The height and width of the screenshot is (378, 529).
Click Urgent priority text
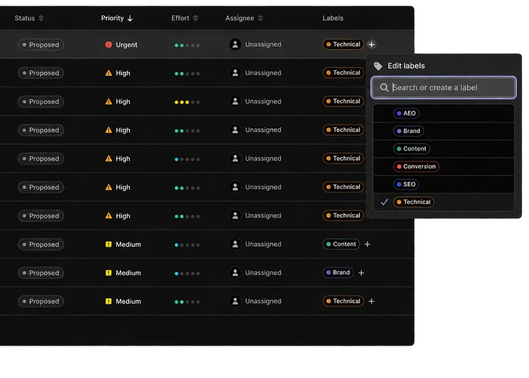click(x=127, y=45)
